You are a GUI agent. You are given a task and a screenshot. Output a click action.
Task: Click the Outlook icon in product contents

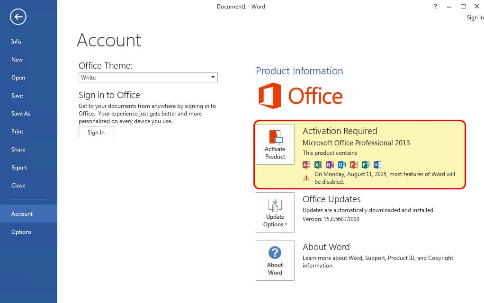(x=342, y=165)
